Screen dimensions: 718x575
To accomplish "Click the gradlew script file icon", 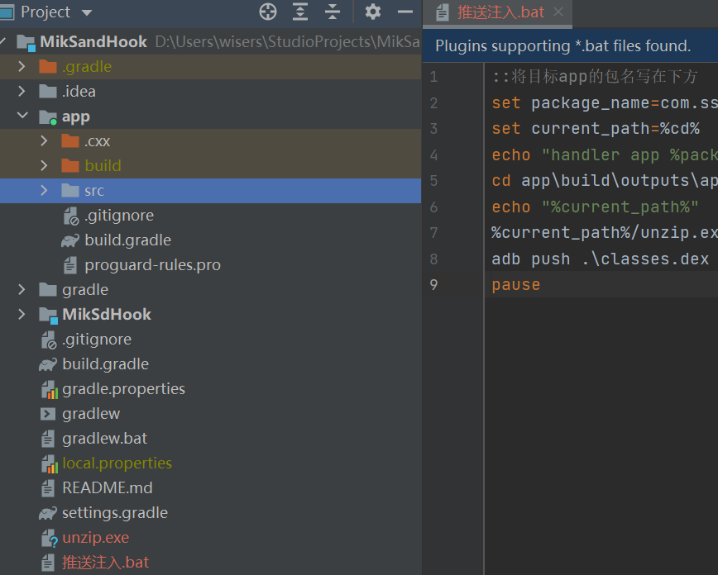I will tap(48, 414).
